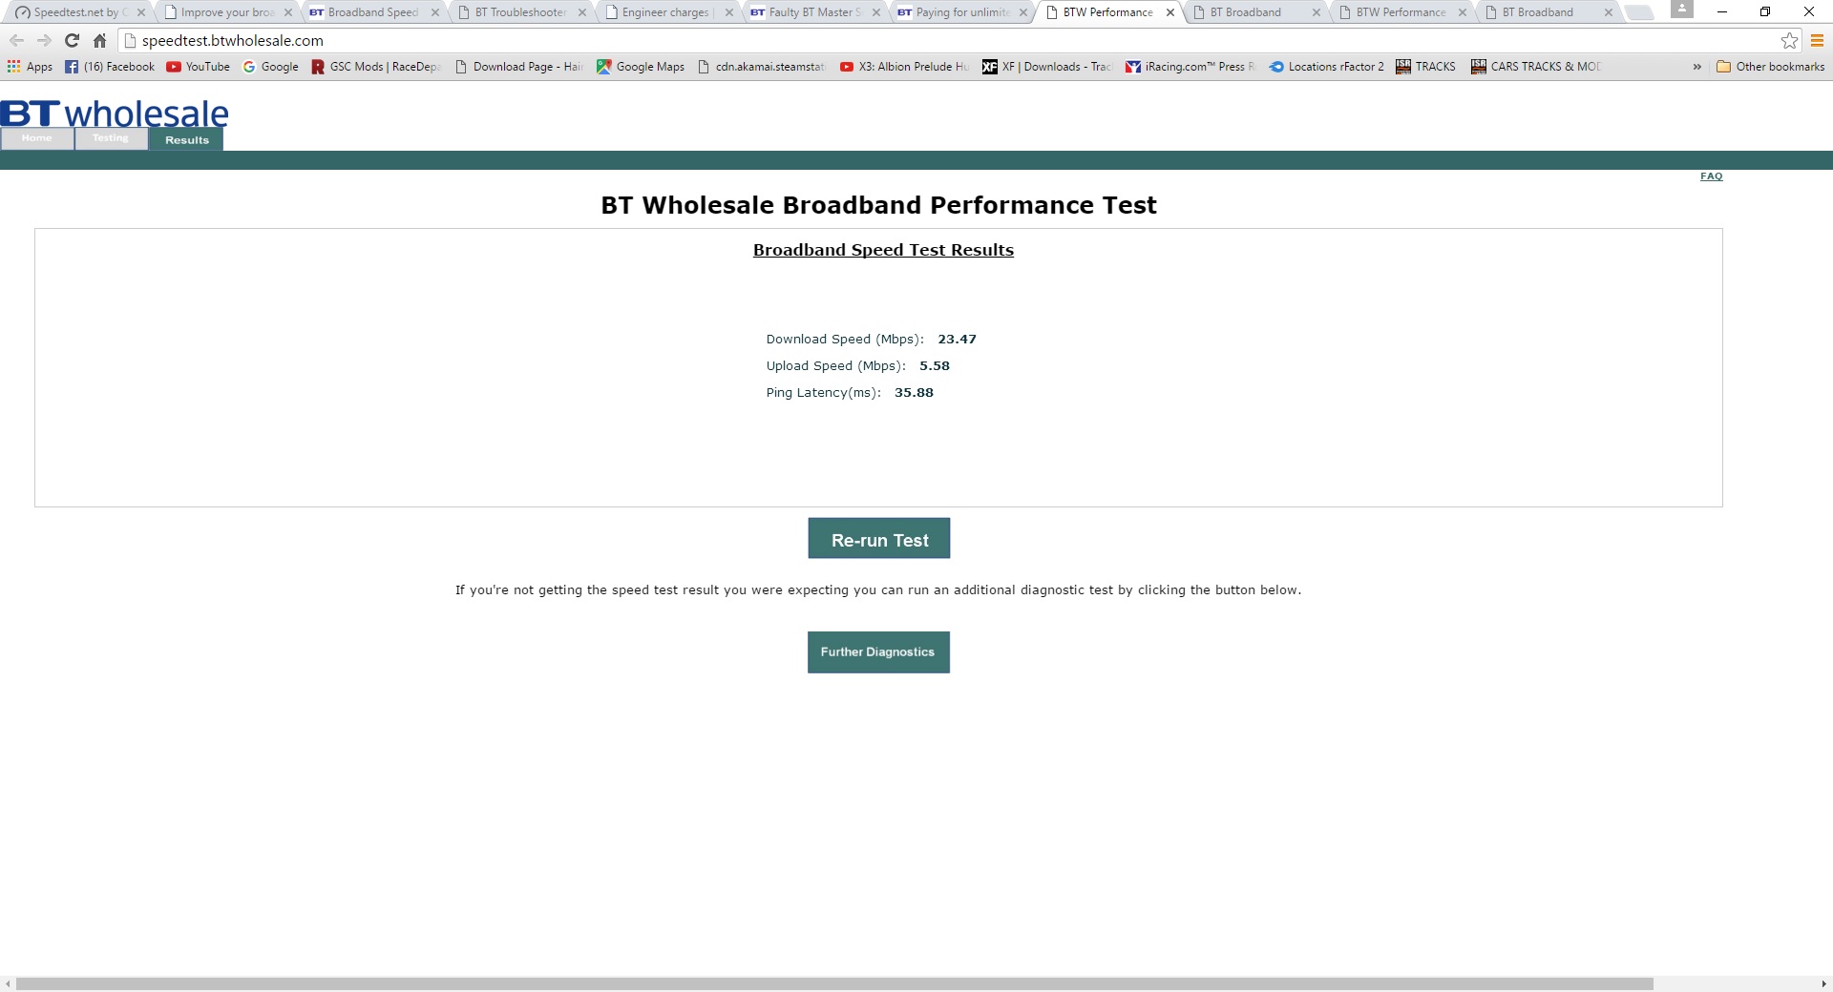Open the Locations rFactor 2 bookmark
1833x992 pixels.
click(1326, 67)
